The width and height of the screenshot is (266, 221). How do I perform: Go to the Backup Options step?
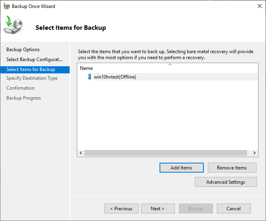pos(23,50)
